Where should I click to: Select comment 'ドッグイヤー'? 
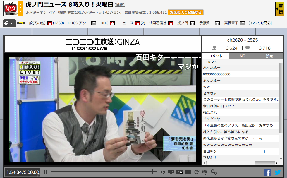coord(240,119)
